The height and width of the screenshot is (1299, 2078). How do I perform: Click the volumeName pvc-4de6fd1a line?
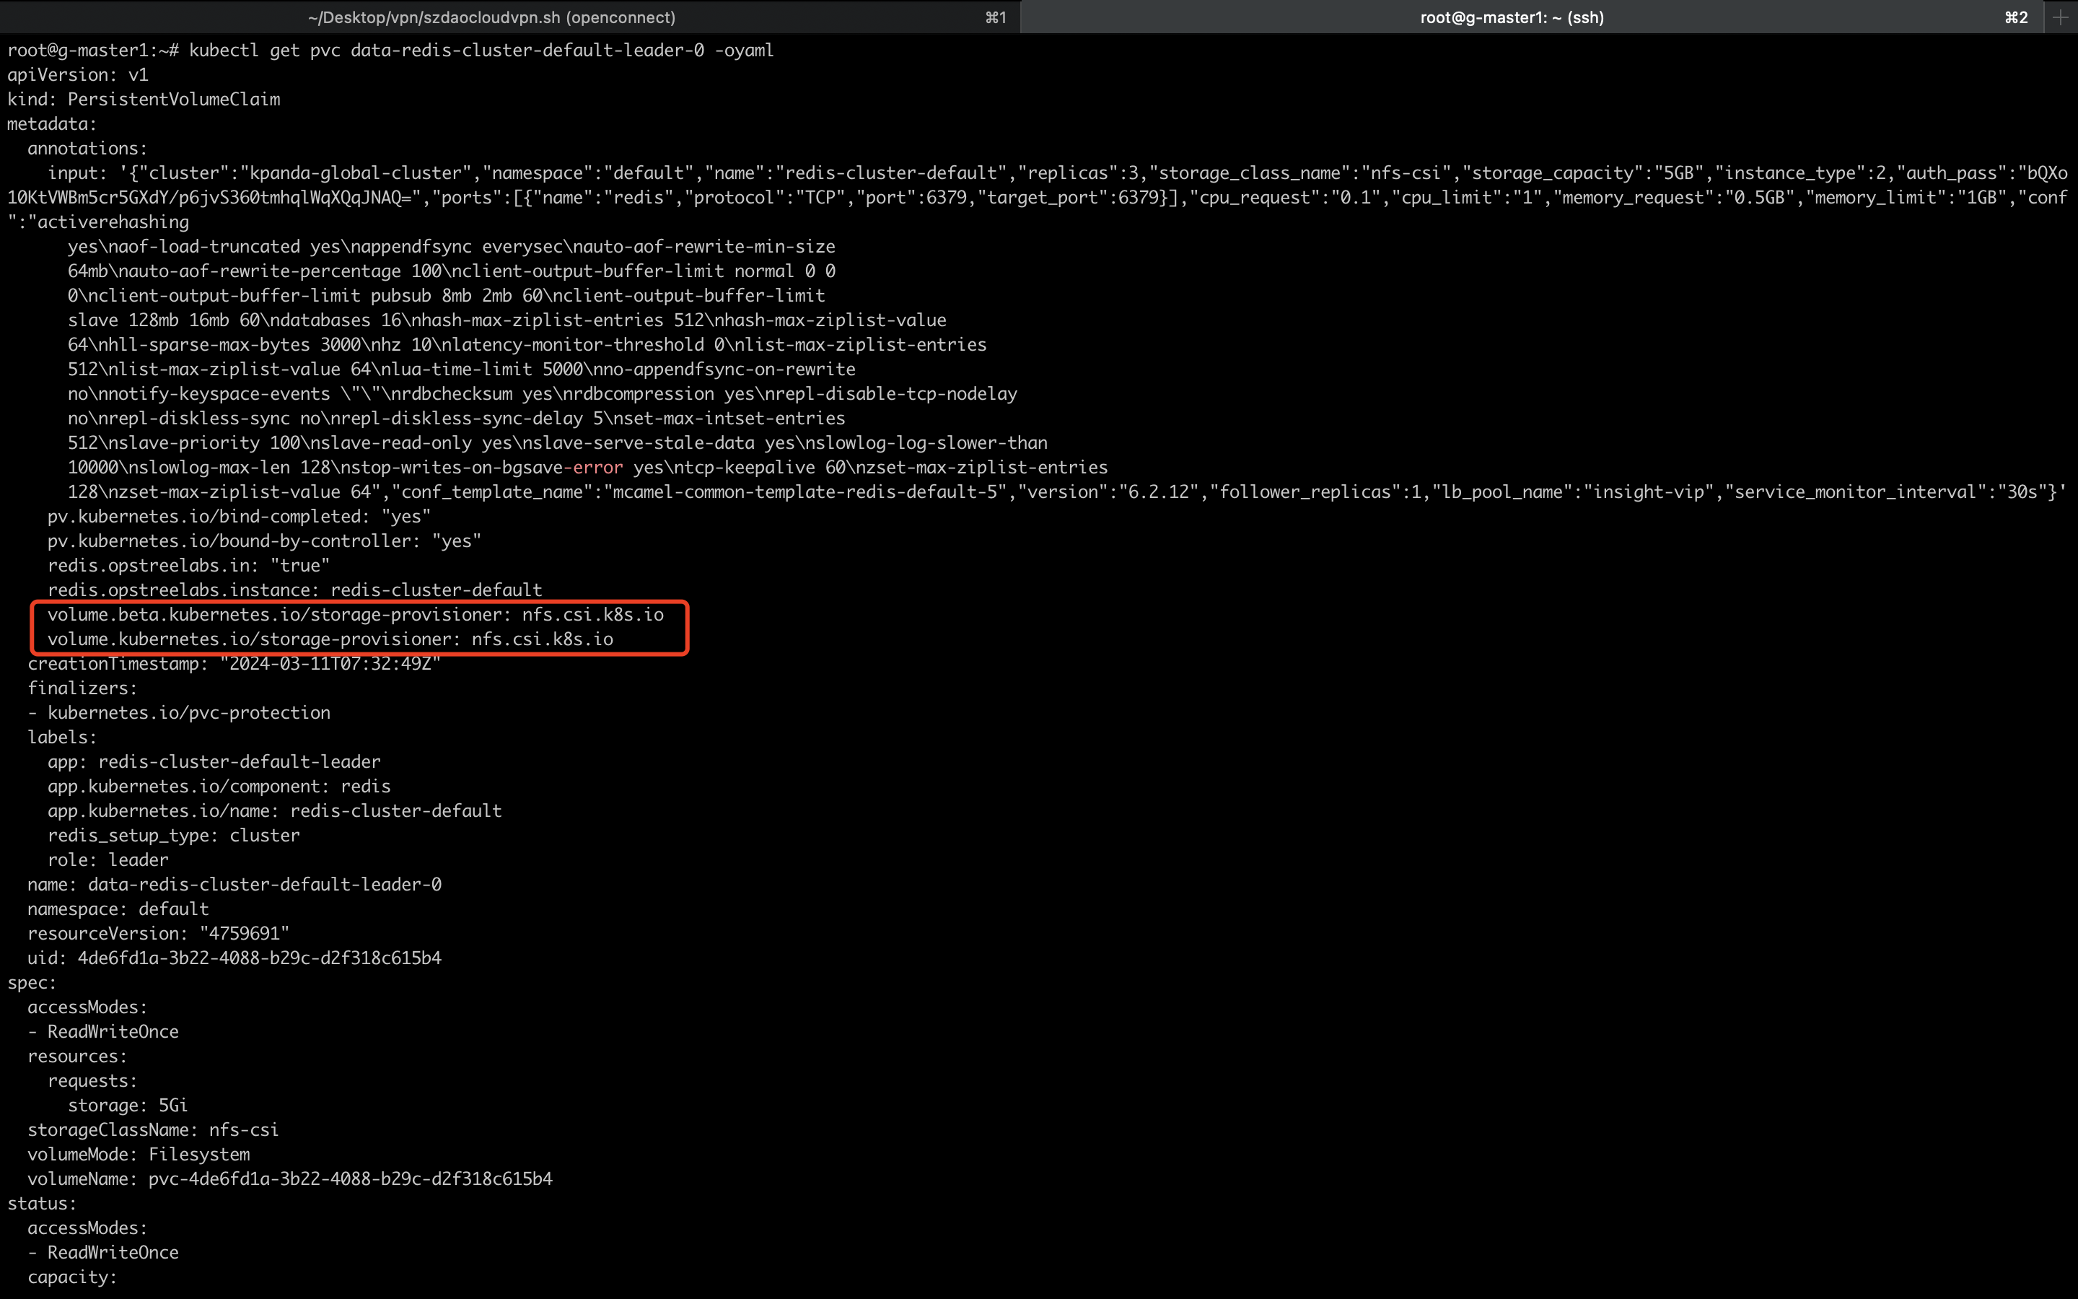point(290,1178)
